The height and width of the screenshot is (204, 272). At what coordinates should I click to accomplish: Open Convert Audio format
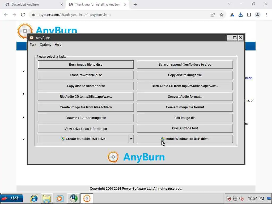(x=185, y=97)
